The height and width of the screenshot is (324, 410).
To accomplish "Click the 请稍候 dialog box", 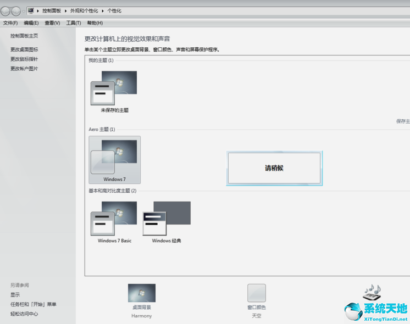I will pyautogui.click(x=274, y=168).
